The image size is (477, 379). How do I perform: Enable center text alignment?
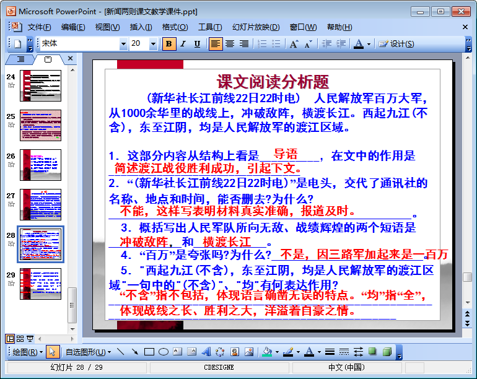[x=230, y=44]
